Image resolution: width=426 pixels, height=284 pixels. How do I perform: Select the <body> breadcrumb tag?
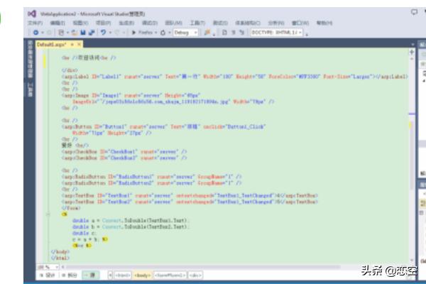141,274
